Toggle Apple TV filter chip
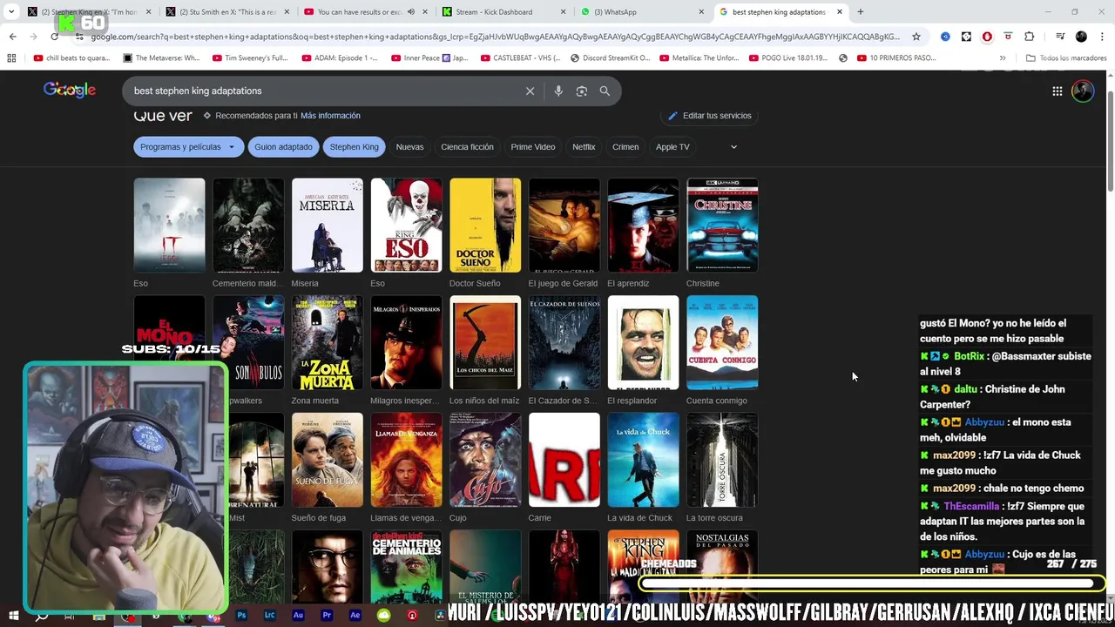Viewport: 1115px width, 627px height. tap(672, 147)
